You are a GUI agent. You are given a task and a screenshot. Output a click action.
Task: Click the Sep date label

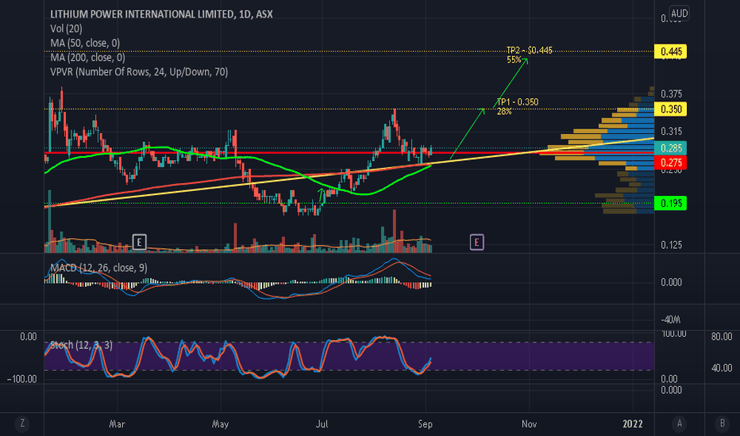(x=426, y=424)
